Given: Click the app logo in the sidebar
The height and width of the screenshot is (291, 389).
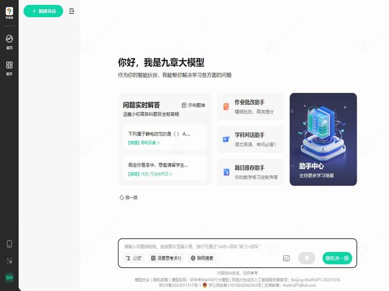Looking at the screenshot, I should pyautogui.click(x=9, y=13).
